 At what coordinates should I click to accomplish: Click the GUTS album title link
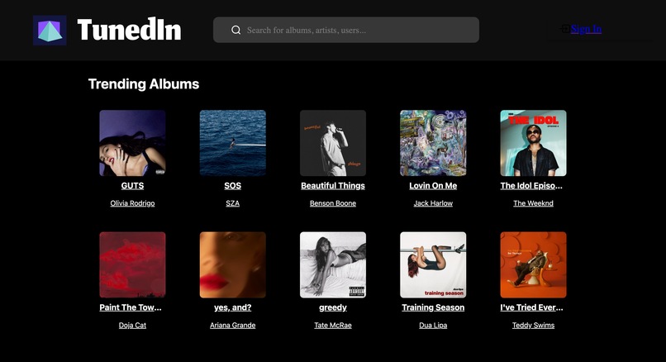pos(132,186)
